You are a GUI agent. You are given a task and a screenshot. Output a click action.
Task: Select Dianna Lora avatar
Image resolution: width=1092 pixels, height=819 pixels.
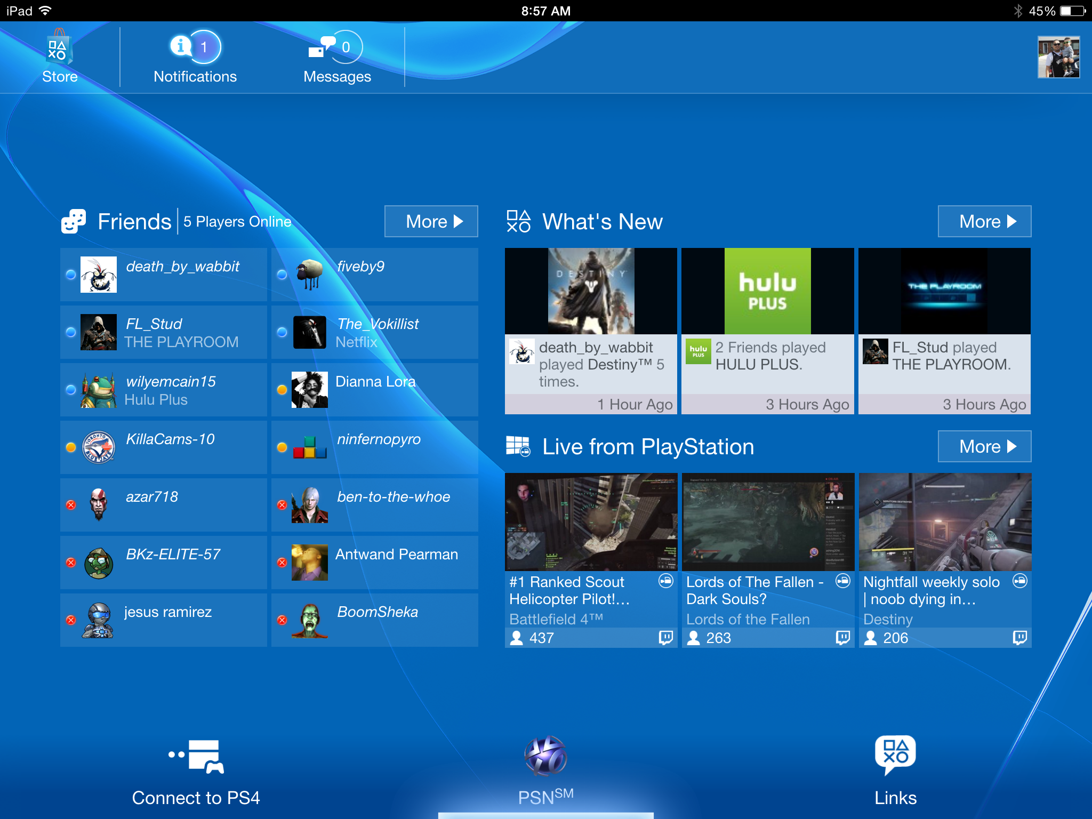point(310,390)
